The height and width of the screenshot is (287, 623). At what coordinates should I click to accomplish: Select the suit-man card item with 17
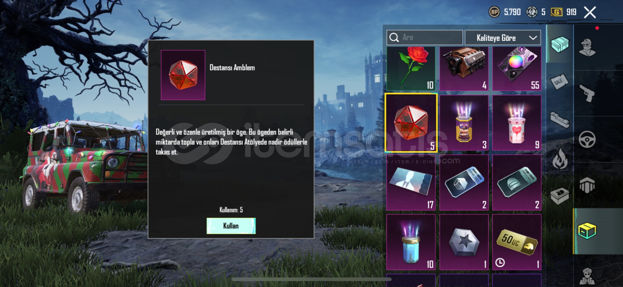[x=411, y=183]
